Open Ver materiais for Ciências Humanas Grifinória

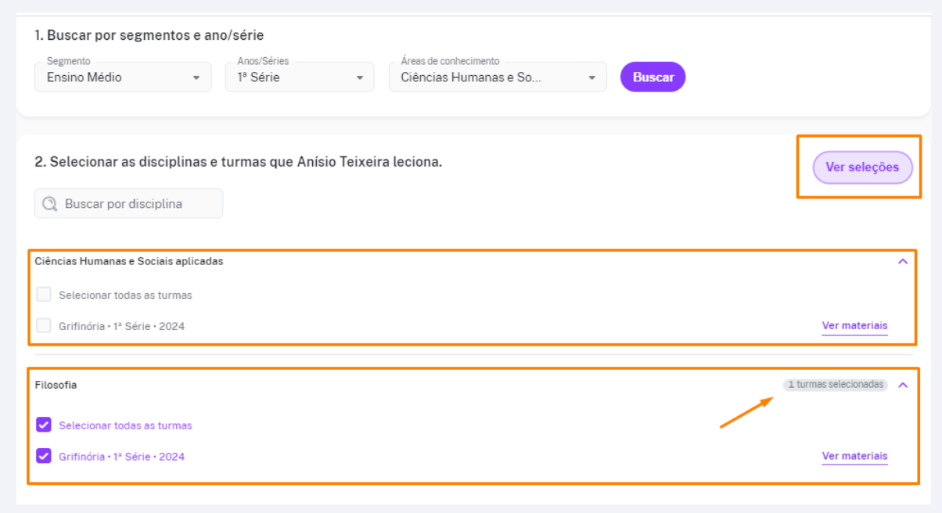tap(854, 326)
